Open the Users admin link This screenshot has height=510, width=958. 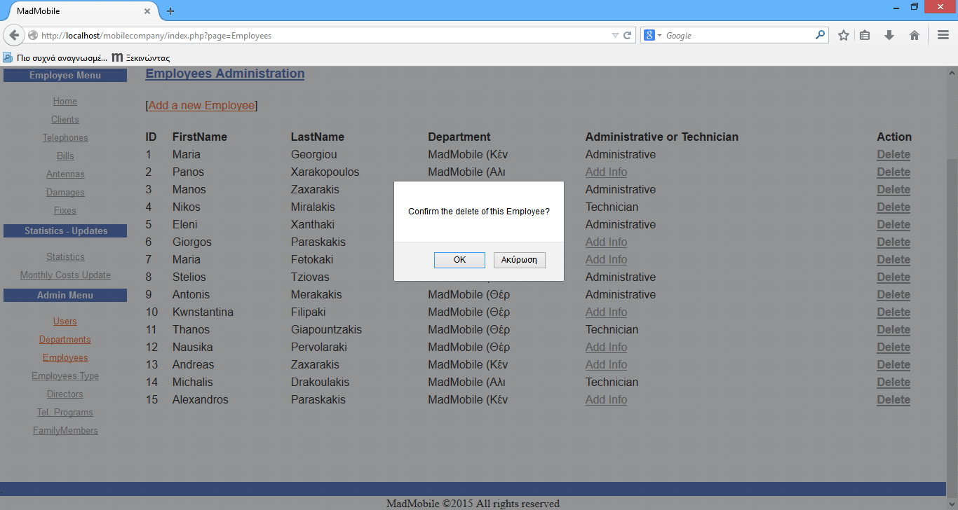coord(65,322)
